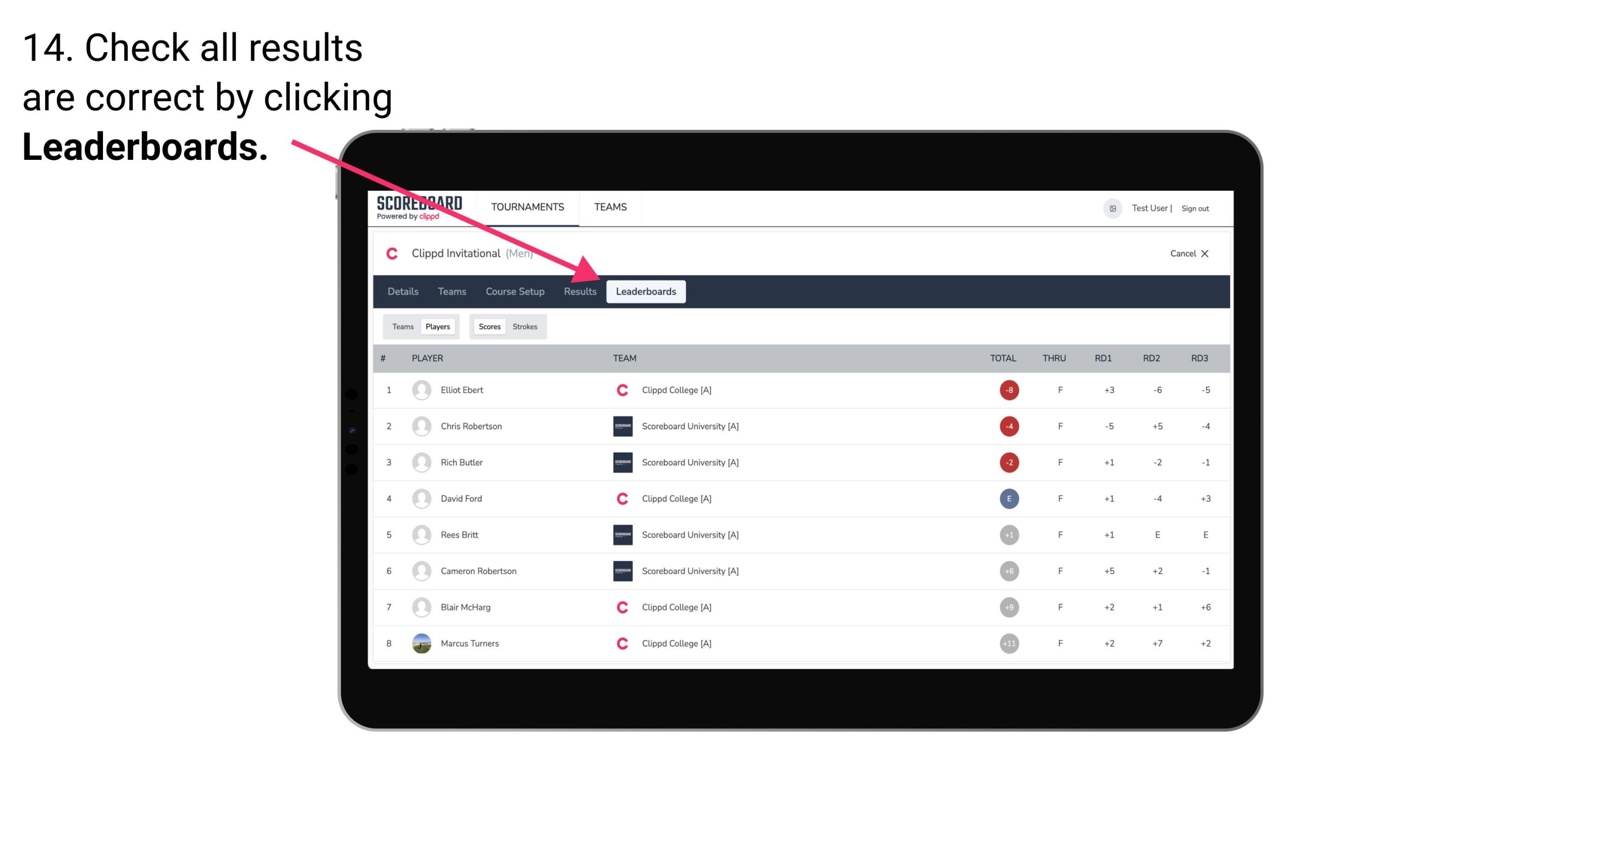Toggle the Scores view tab

(489, 326)
